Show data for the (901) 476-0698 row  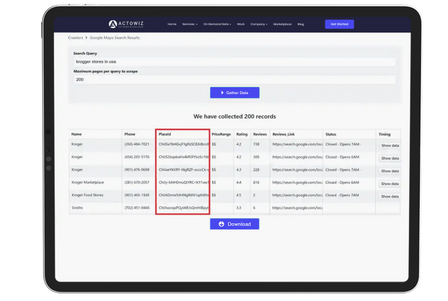[390, 171]
